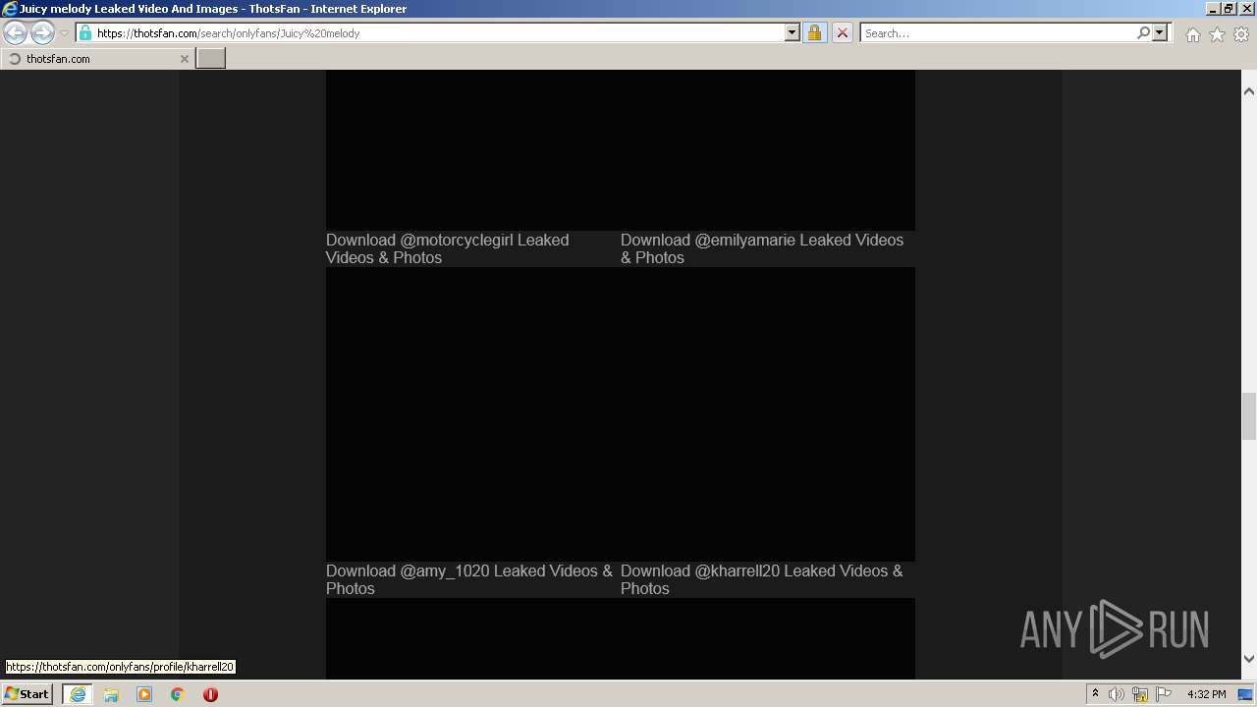This screenshot has width=1257, height=707.
Task: Select the Internet Explorer taskbar button
Action: point(78,694)
